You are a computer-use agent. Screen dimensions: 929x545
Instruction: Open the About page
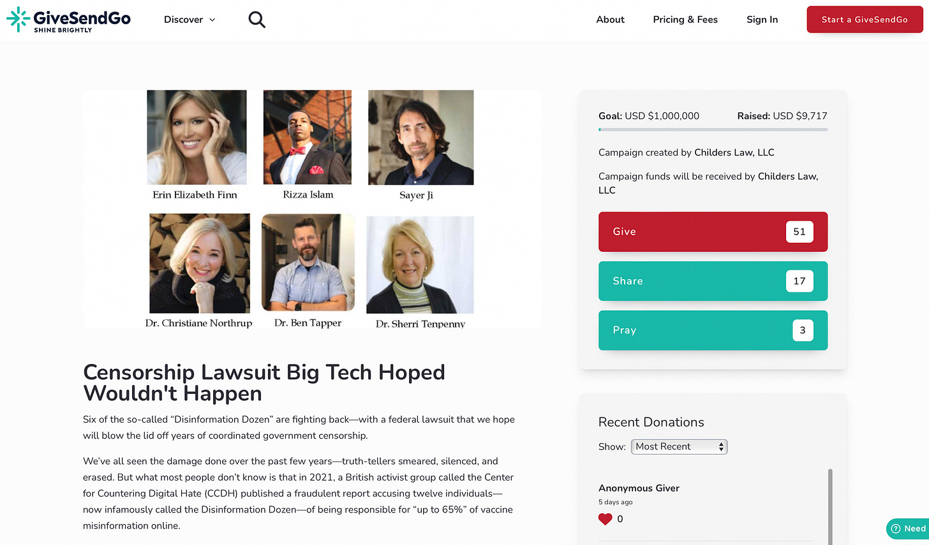pos(610,20)
